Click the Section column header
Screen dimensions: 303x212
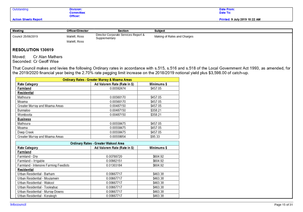point(123,30)
